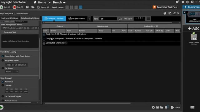Select Serial Control COM Port instrument

(x=194, y=39)
